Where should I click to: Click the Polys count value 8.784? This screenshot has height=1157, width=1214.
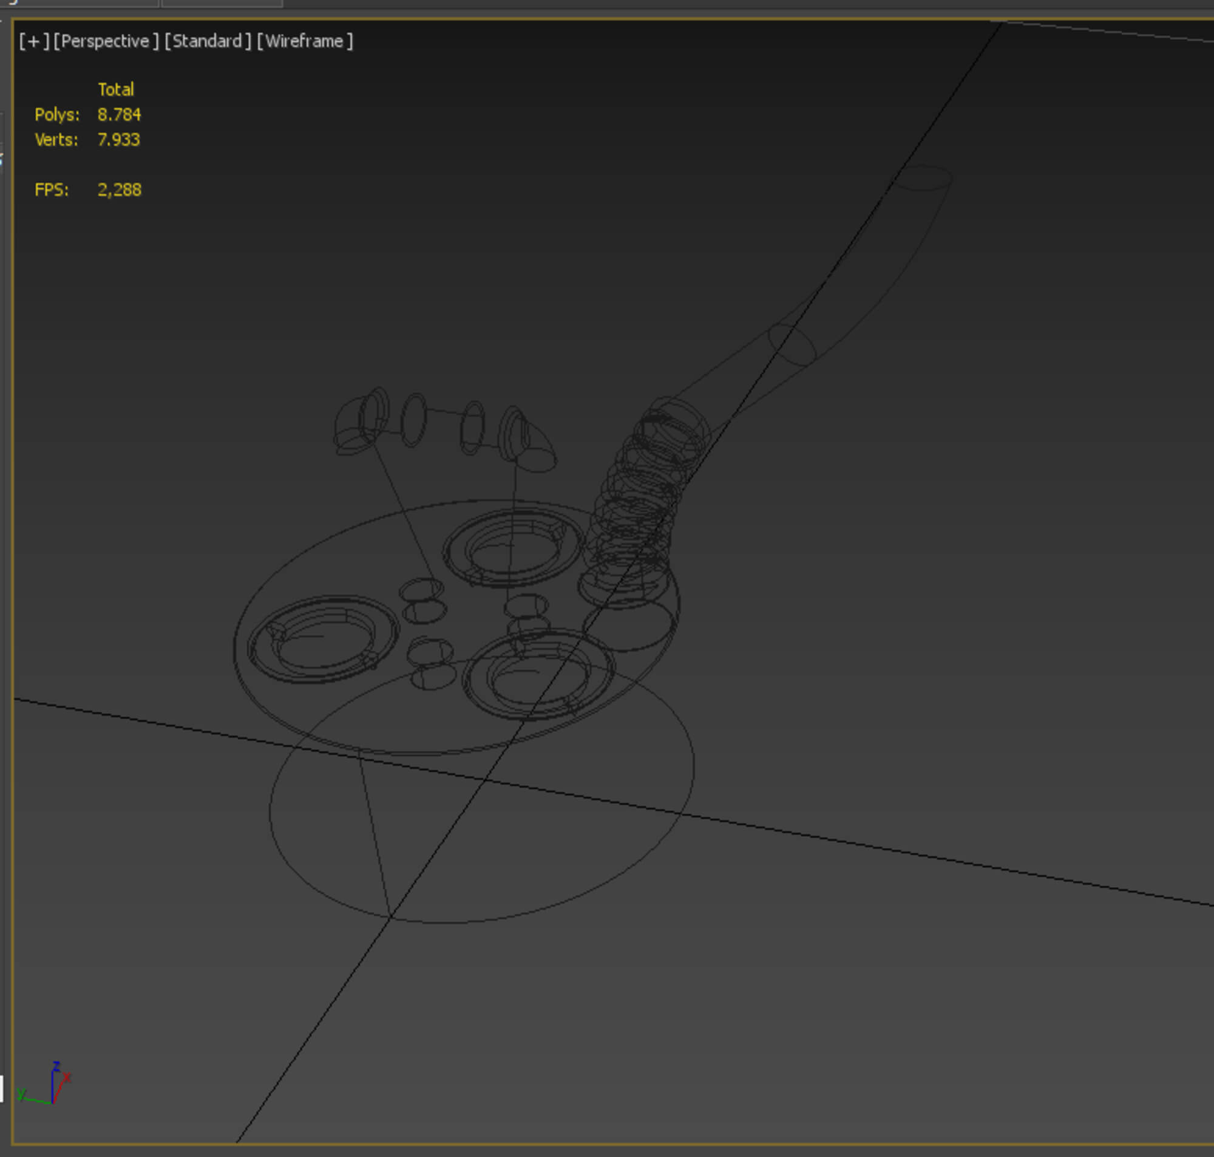[x=119, y=115]
